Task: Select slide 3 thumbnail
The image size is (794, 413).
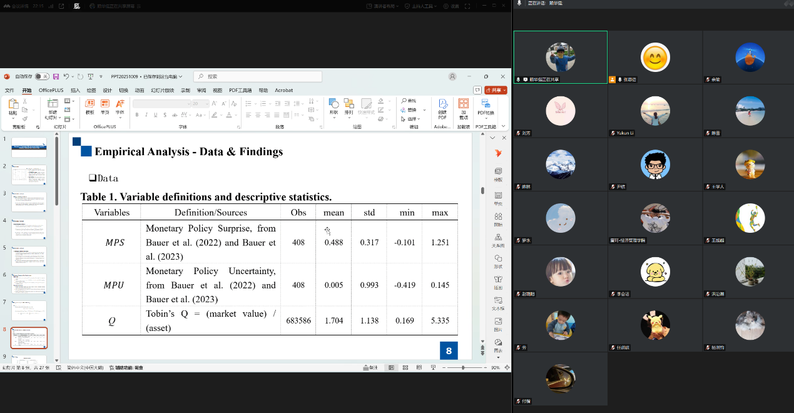Action: click(x=29, y=202)
